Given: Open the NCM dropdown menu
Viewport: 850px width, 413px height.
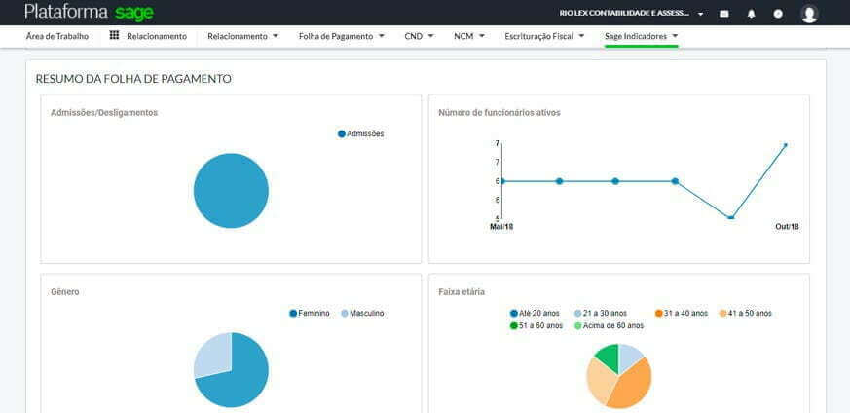Looking at the screenshot, I should (x=468, y=36).
